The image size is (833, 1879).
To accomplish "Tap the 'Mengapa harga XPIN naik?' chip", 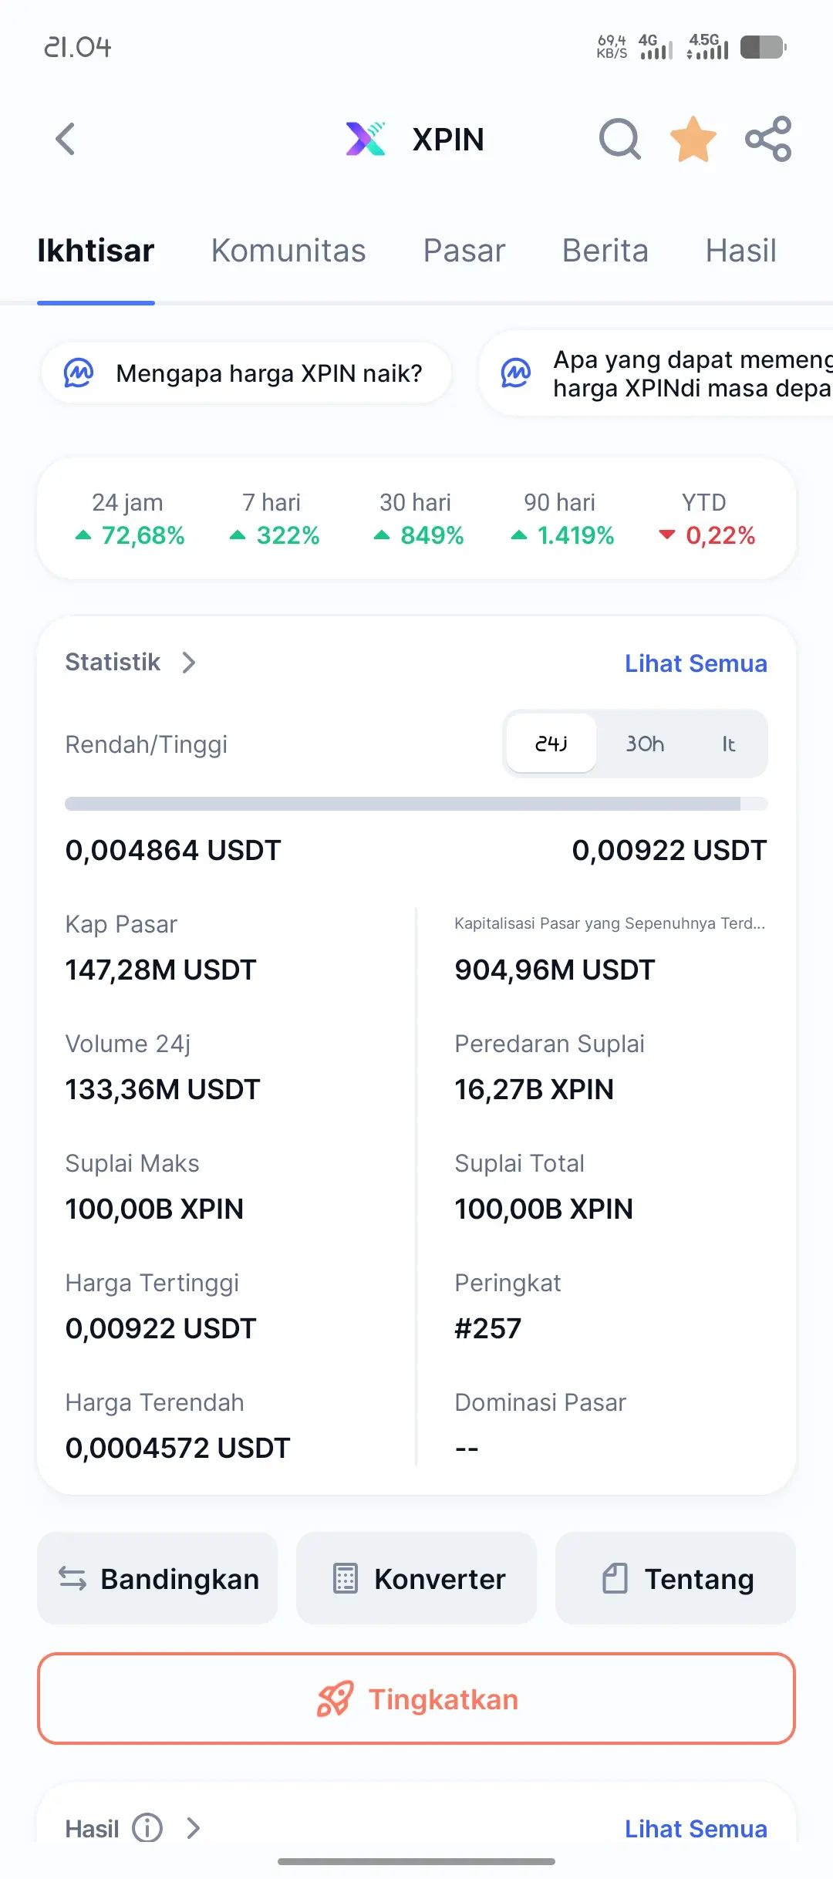I will pyautogui.click(x=246, y=373).
